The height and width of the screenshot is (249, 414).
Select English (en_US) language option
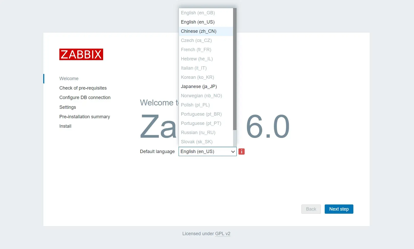[x=206, y=22]
